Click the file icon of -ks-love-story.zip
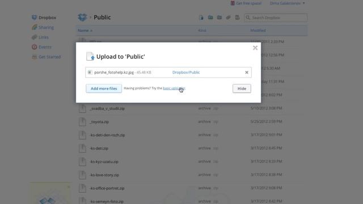 [82, 175]
